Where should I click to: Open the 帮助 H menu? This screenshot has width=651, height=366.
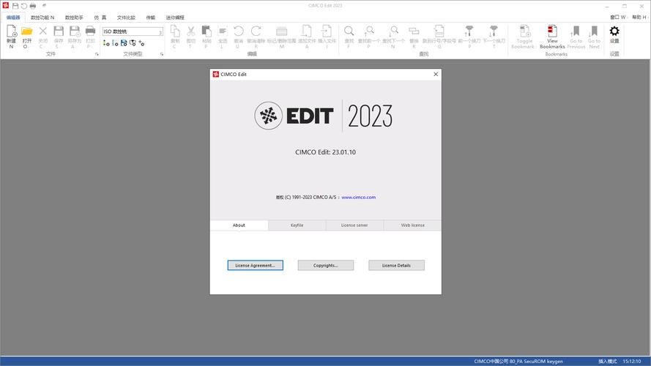[639, 18]
